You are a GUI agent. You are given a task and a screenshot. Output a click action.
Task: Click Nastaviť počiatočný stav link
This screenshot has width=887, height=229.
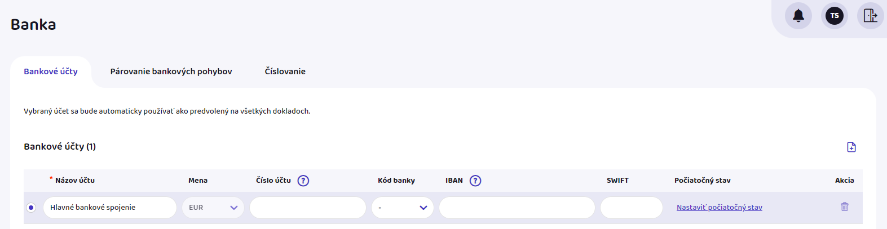tap(719, 208)
